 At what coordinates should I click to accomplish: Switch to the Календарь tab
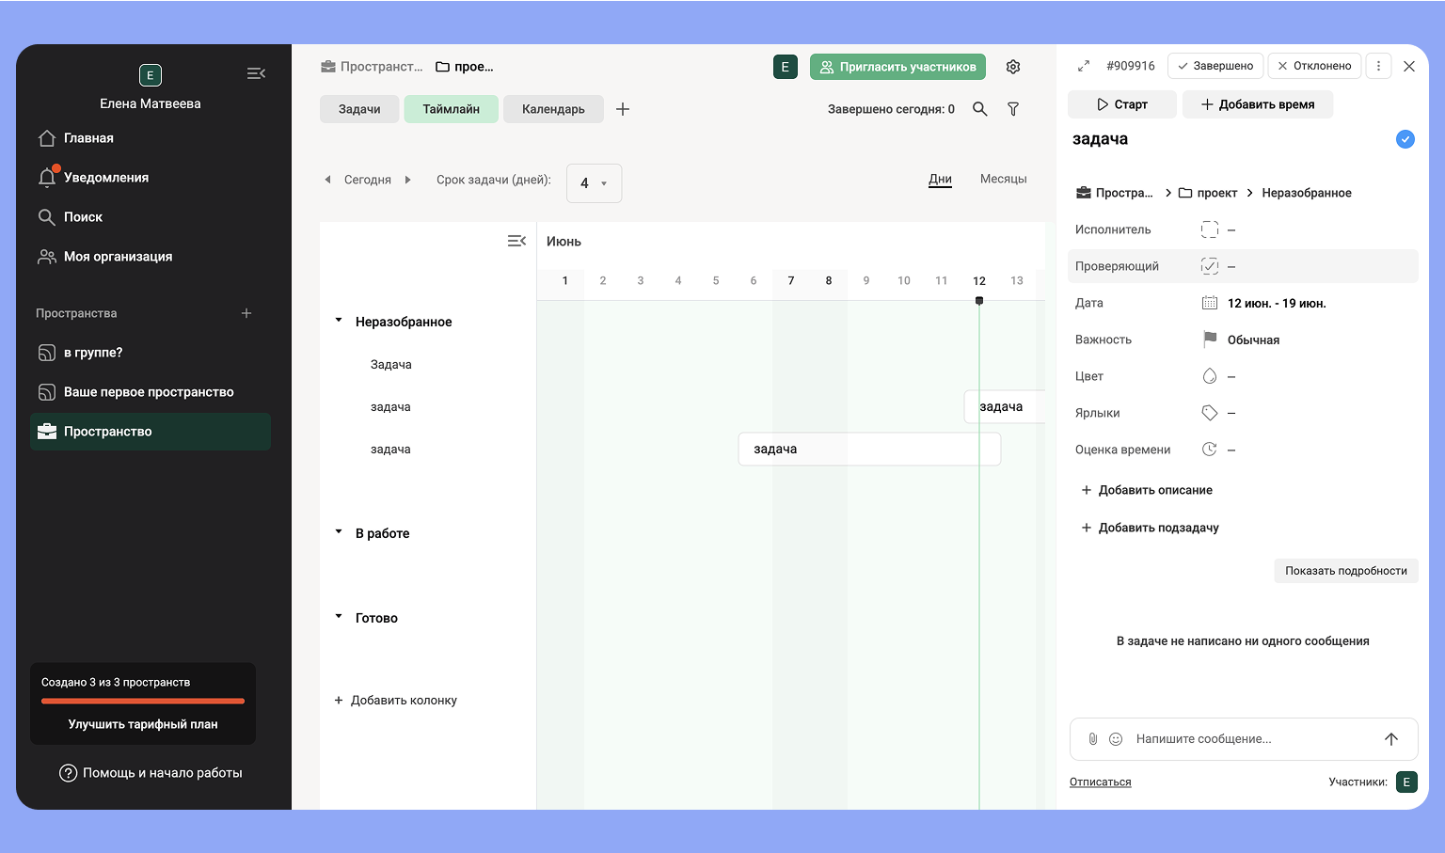553,109
